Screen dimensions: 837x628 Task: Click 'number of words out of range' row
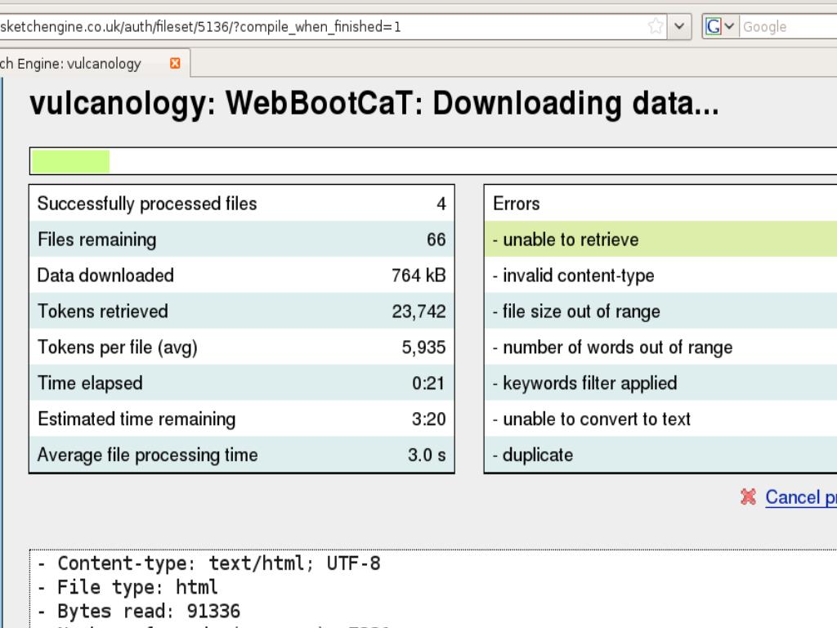point(660,347)
